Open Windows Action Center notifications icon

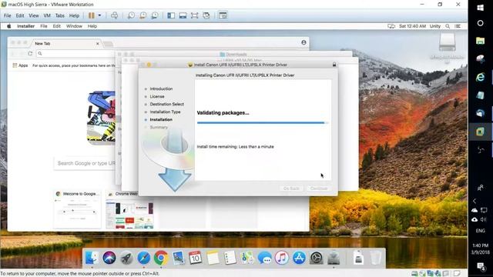pos(481,267)
